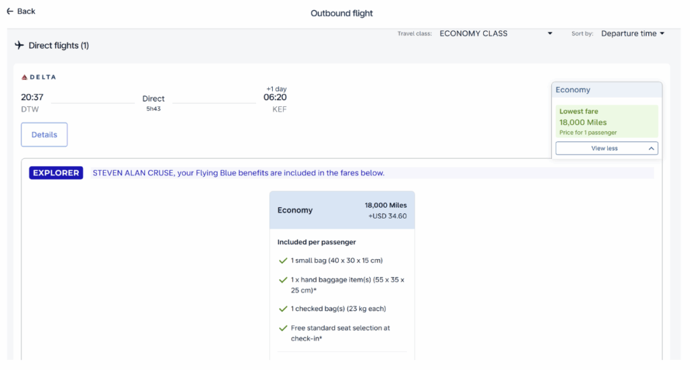Click the checked bag green checkmark

[x=283, y=309]
